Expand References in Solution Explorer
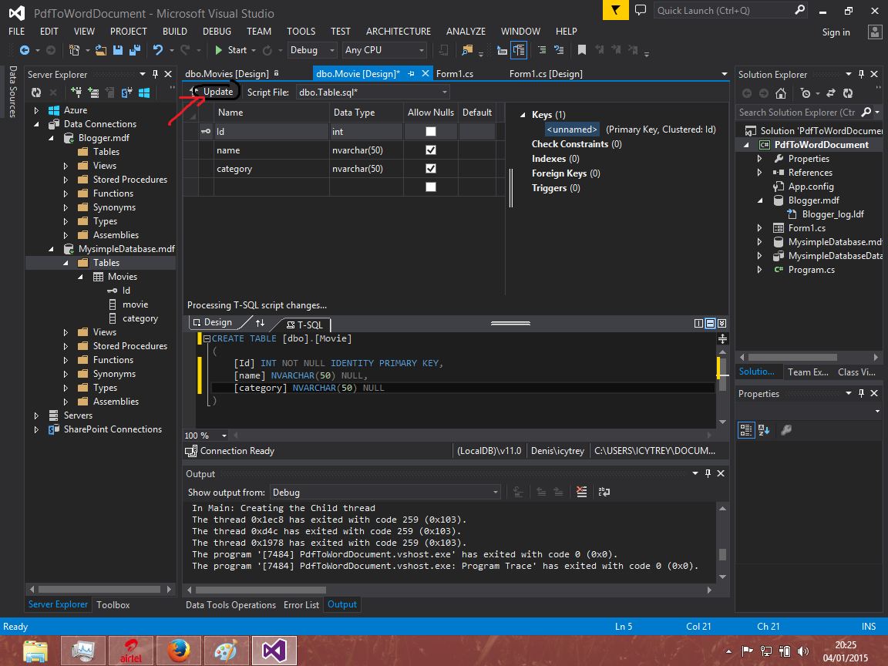888x666 pixels. (760, 173)
